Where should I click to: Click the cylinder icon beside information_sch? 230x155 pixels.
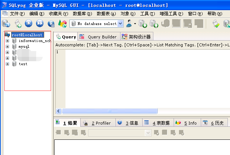(x=14, y=41)
